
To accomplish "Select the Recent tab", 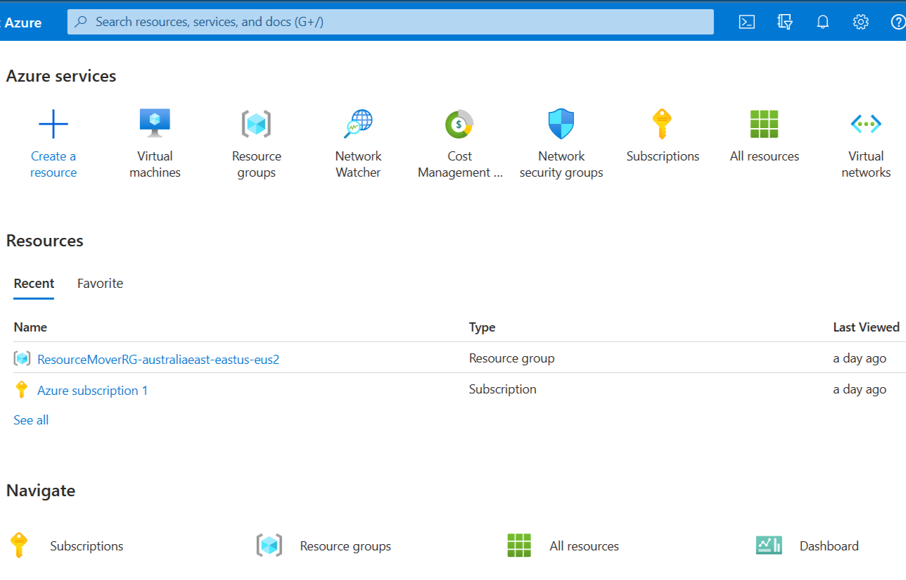I will [34, 283].
